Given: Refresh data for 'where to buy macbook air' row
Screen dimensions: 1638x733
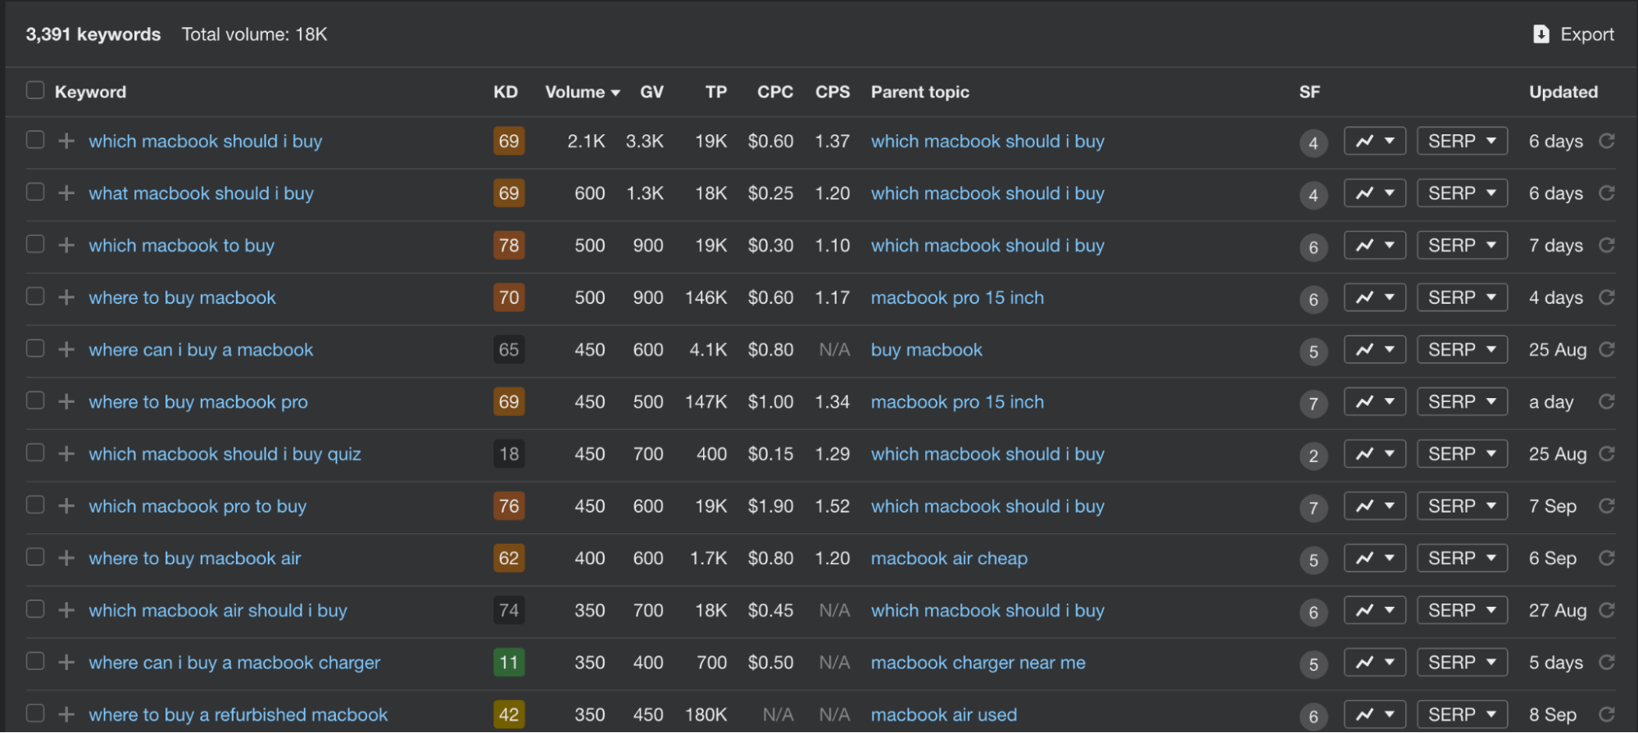Looking at the screenshot, I should 1607,559.
